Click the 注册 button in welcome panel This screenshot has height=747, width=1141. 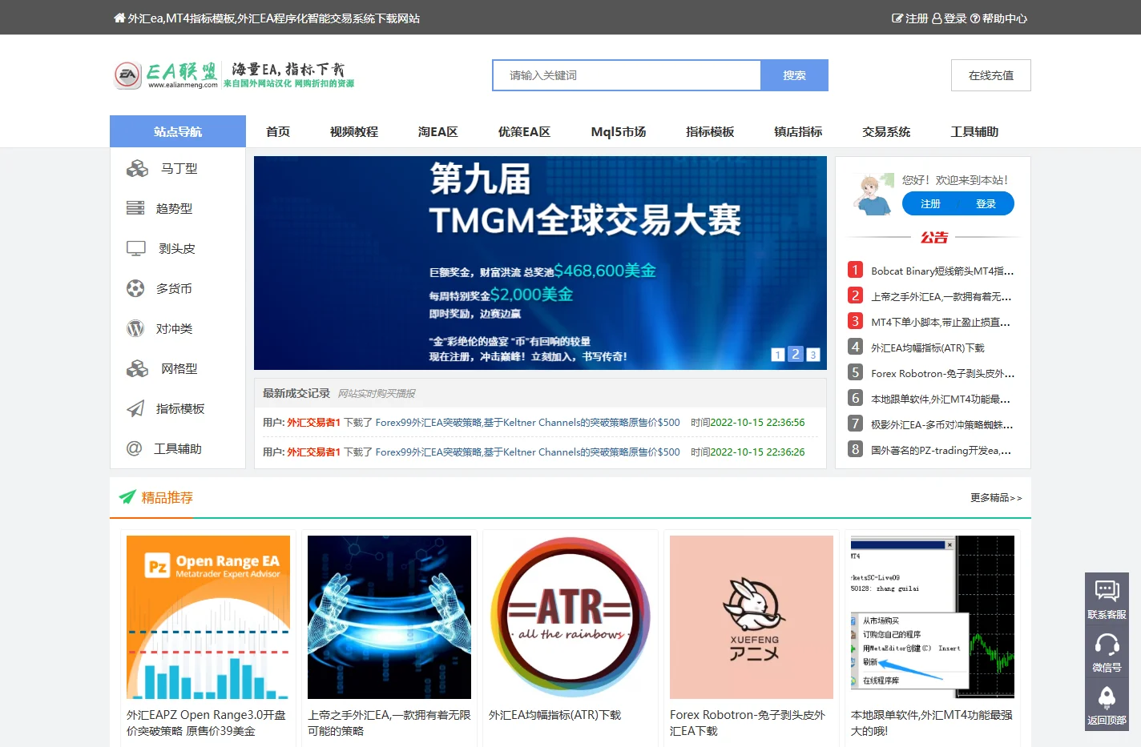930,203
